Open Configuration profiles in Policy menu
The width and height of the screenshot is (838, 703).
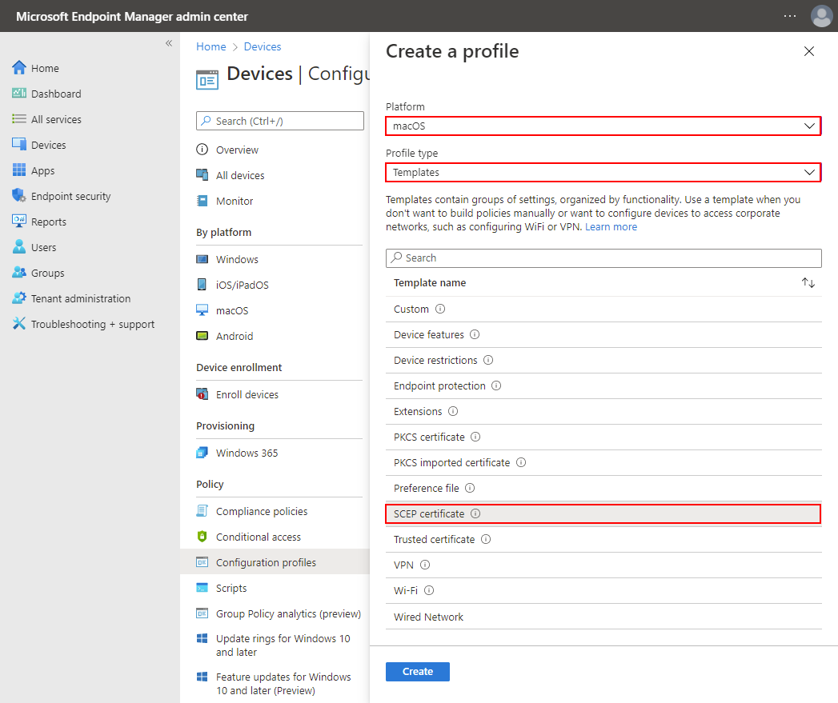[266, 562]
